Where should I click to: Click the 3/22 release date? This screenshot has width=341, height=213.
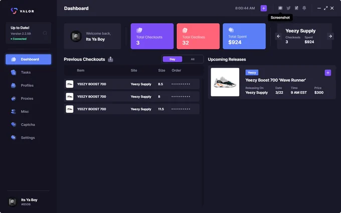click(279, 93)
